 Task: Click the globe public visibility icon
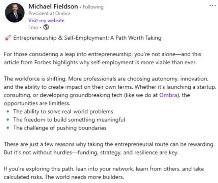point(46,27)
